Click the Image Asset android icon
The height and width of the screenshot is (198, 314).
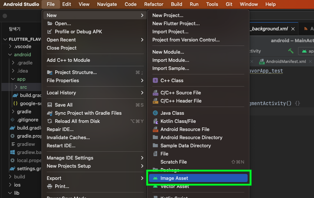pyautogui.click(x=155, y=178)
